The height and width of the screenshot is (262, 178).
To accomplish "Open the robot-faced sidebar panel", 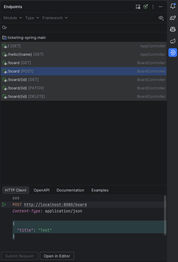I will pyautogui.click(x=172, y=29).
